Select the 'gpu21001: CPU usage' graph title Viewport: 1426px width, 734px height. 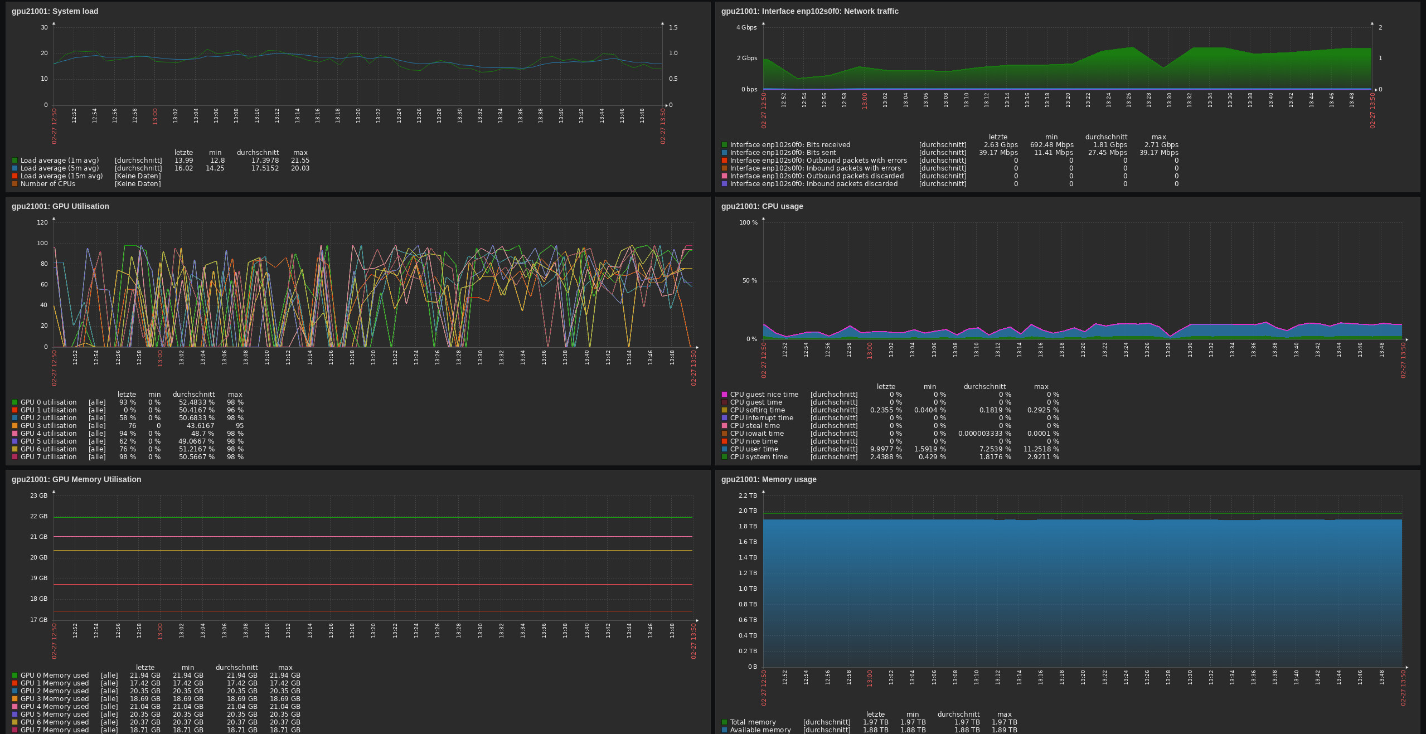coord(762,206)
